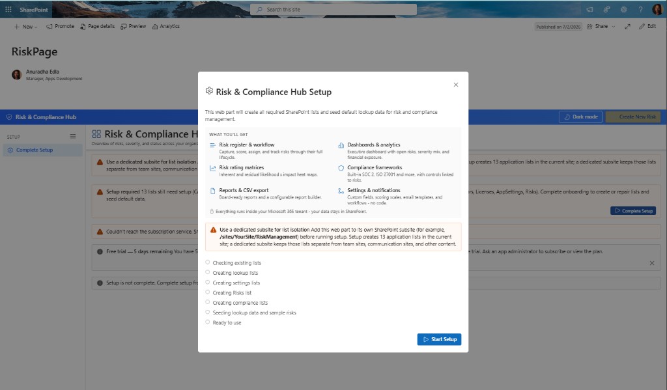Screen dimensions: 667x390
Task: Open Page details
Action: point(98,26)
